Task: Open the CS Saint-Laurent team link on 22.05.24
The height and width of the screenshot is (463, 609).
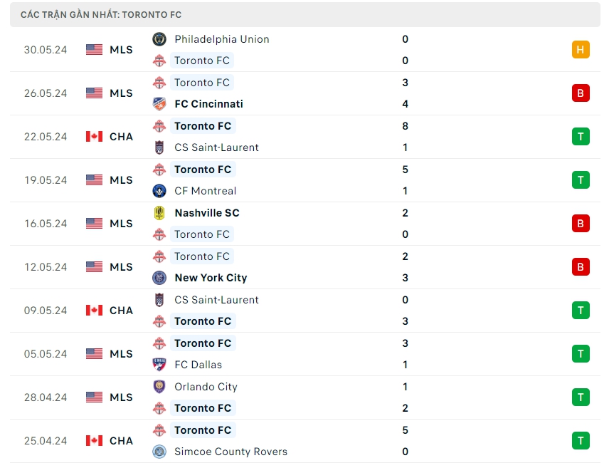Action: click(216, 147)
